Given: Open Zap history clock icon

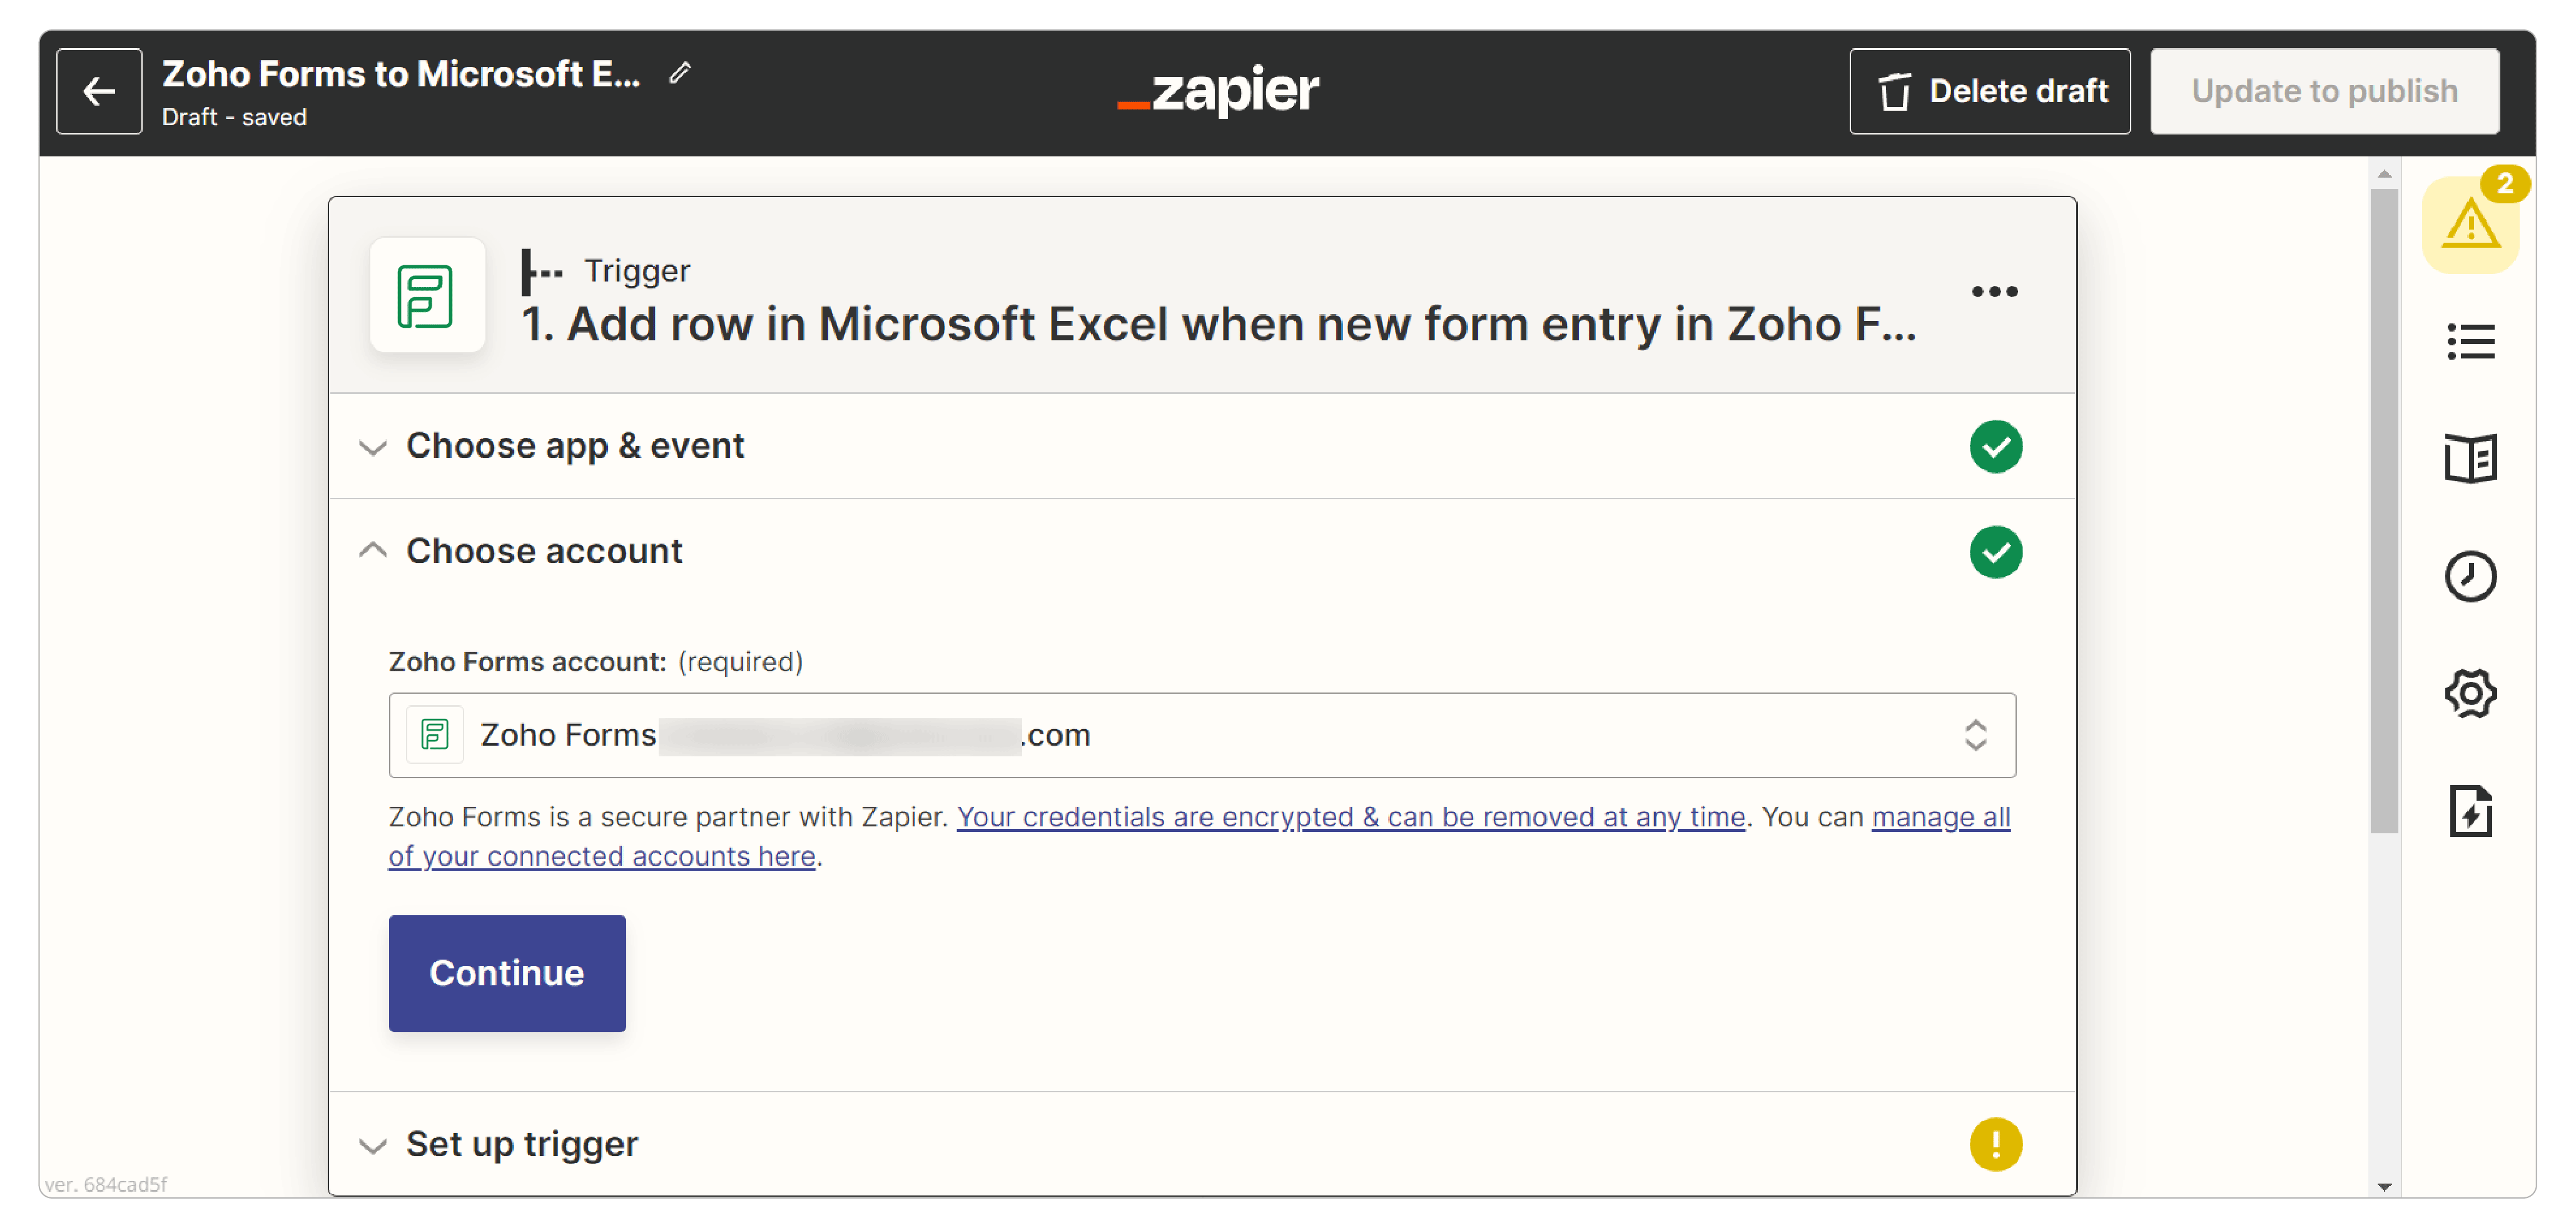Looking at the screenshot, I should click(2469, 576).
